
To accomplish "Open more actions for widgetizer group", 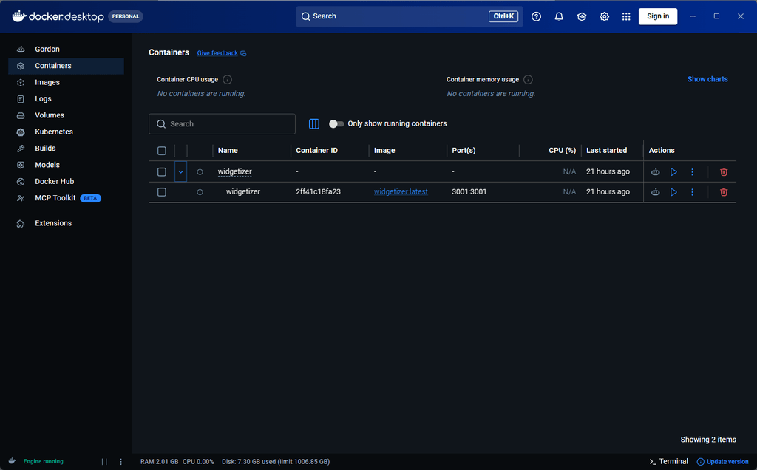I will (x=692, y=171).
